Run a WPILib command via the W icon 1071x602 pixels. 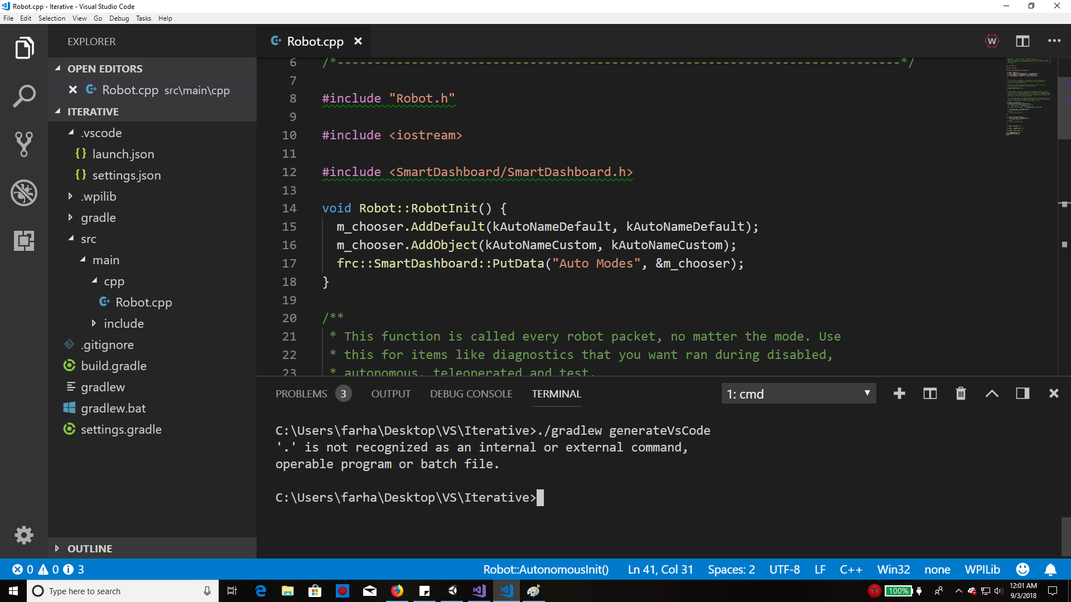pos(992,41)
